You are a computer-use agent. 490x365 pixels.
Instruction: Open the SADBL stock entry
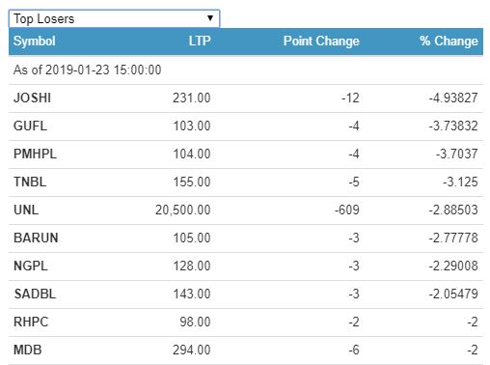tap(35, 294)
